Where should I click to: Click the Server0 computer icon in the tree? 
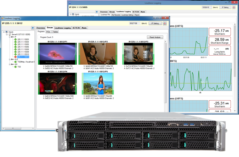tap(10, 34)
